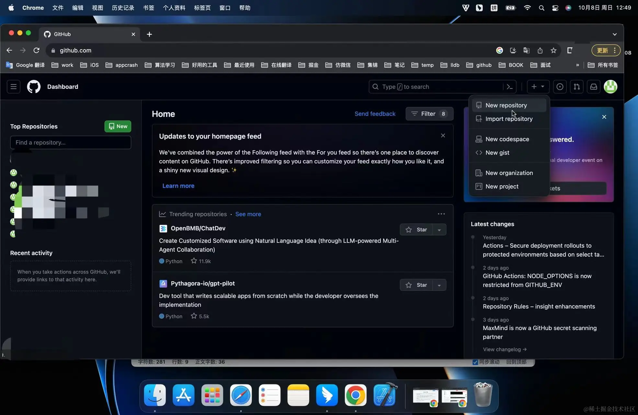Screen dimensions: 638x415
Task: Toggle the 同步滚动 checkbox
Action: pos(475,362)
